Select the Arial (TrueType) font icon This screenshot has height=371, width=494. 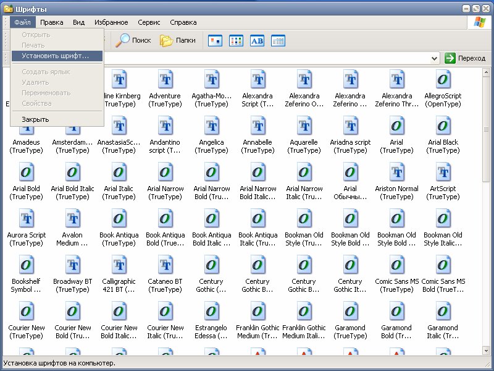pos(396,126)
